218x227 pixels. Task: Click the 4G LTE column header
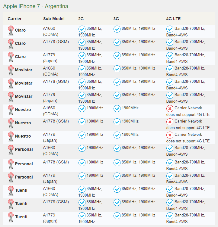pos(173,19)
